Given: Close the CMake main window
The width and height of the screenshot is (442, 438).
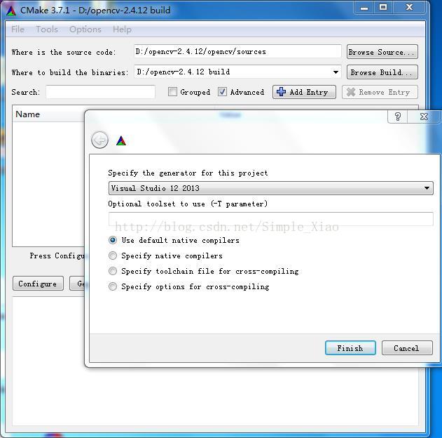Looking at the screenshot, I should [x=409, y=8].
